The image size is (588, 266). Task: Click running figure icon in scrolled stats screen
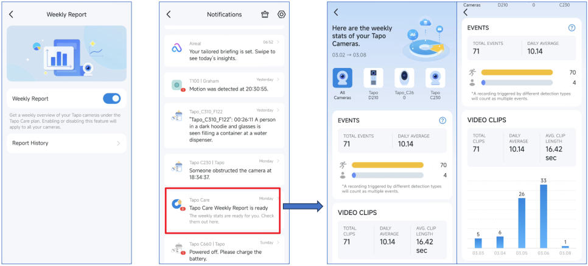pos(472,72)
